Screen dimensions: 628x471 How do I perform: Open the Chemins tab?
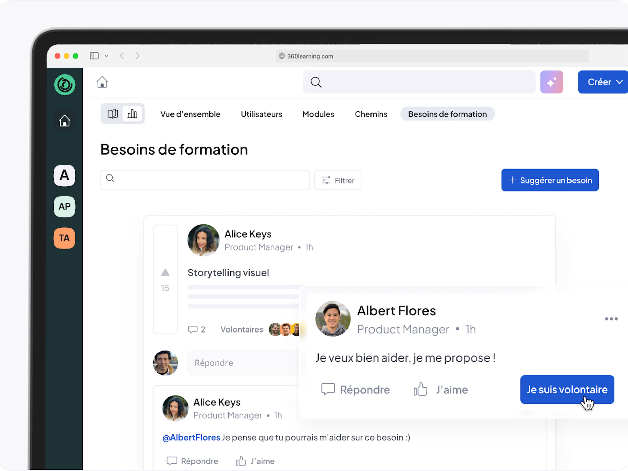coord(371,114)
